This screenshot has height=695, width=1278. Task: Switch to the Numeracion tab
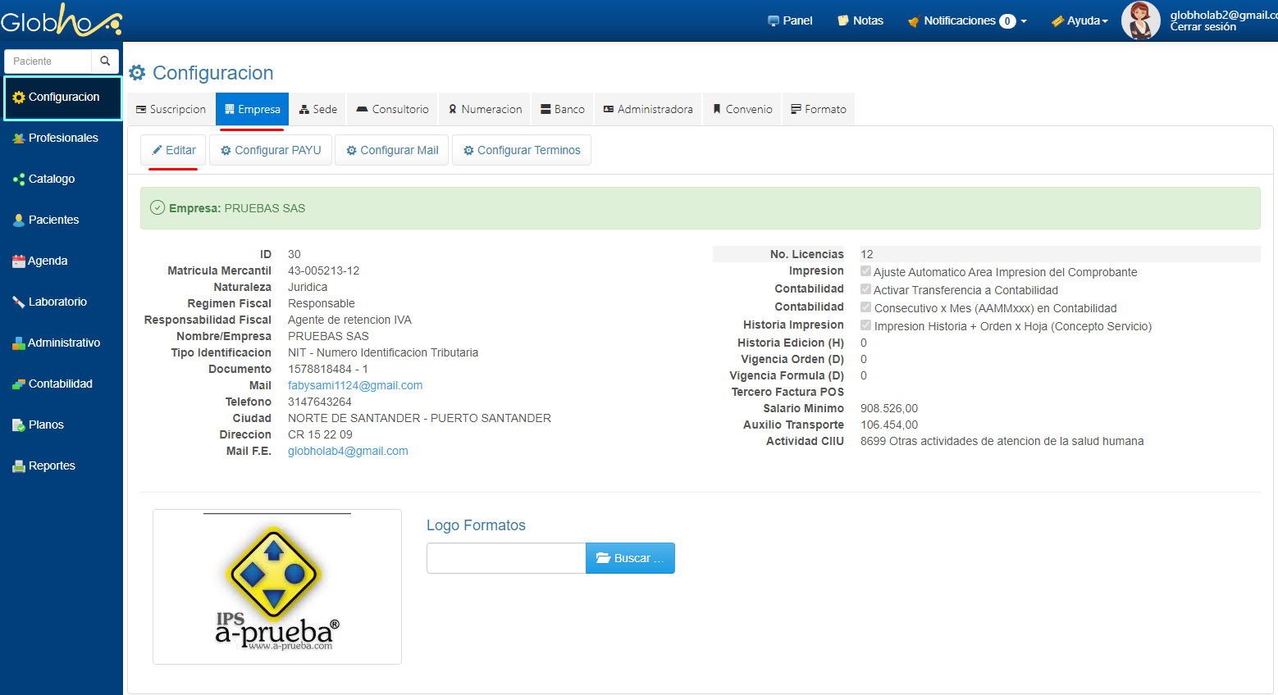pos(485,109)
